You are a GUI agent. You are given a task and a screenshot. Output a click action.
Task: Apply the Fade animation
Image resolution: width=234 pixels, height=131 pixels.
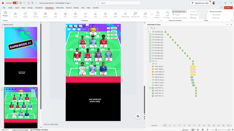click(55, 14)
